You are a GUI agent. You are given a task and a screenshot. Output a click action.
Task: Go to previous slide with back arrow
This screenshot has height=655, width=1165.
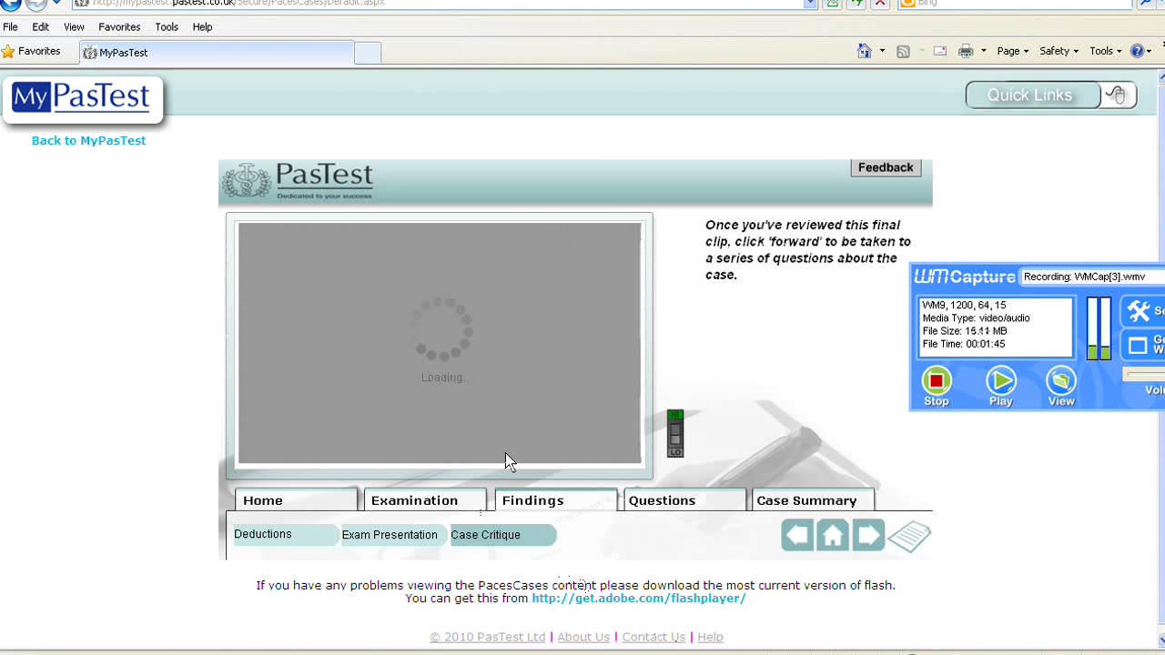(797, 535)
